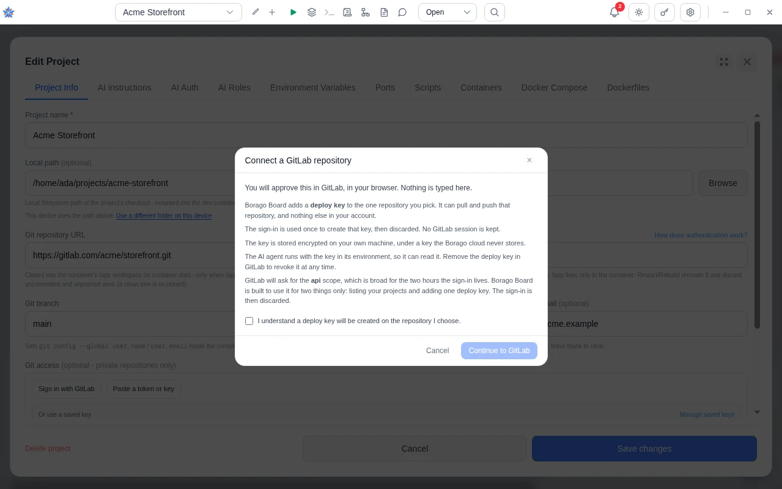Open the terminal prompt icon
The width and height of the screenshot is (782, 489).
[x=330, y=12]
